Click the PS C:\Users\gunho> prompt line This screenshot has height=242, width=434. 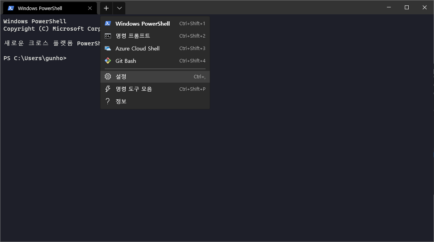(35, 58)
